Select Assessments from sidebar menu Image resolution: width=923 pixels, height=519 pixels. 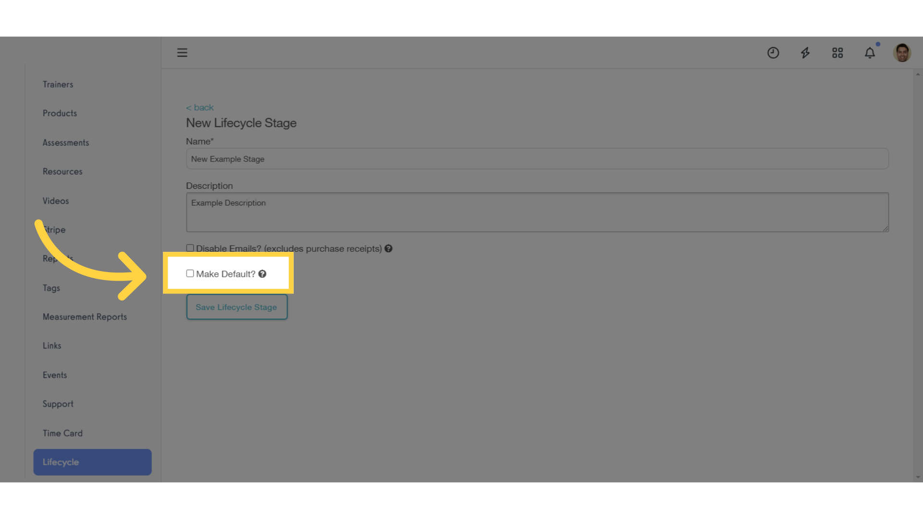click(x=66, y=143)
